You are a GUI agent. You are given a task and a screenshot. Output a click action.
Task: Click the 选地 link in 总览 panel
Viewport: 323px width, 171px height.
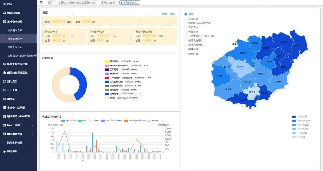pyautogui.click(x=173, y=14)
